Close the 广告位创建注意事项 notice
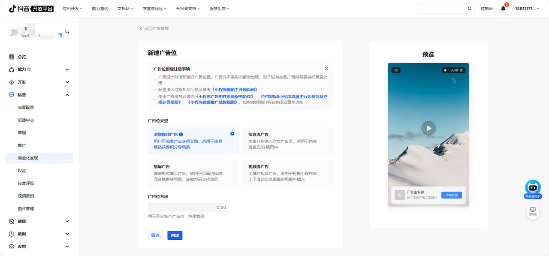Image resolution: width=549 pixels, height=256 pixels. pyautogui.click(x=326, y=68)
